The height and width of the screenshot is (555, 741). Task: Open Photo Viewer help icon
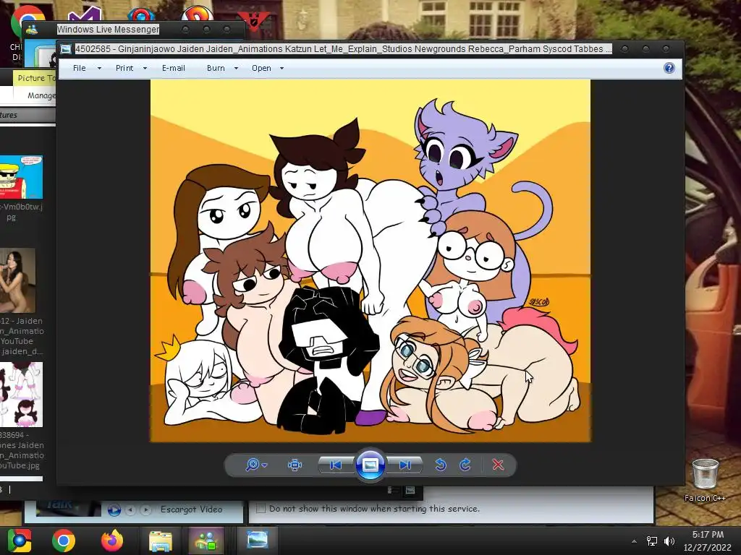(x=669, y=68)
